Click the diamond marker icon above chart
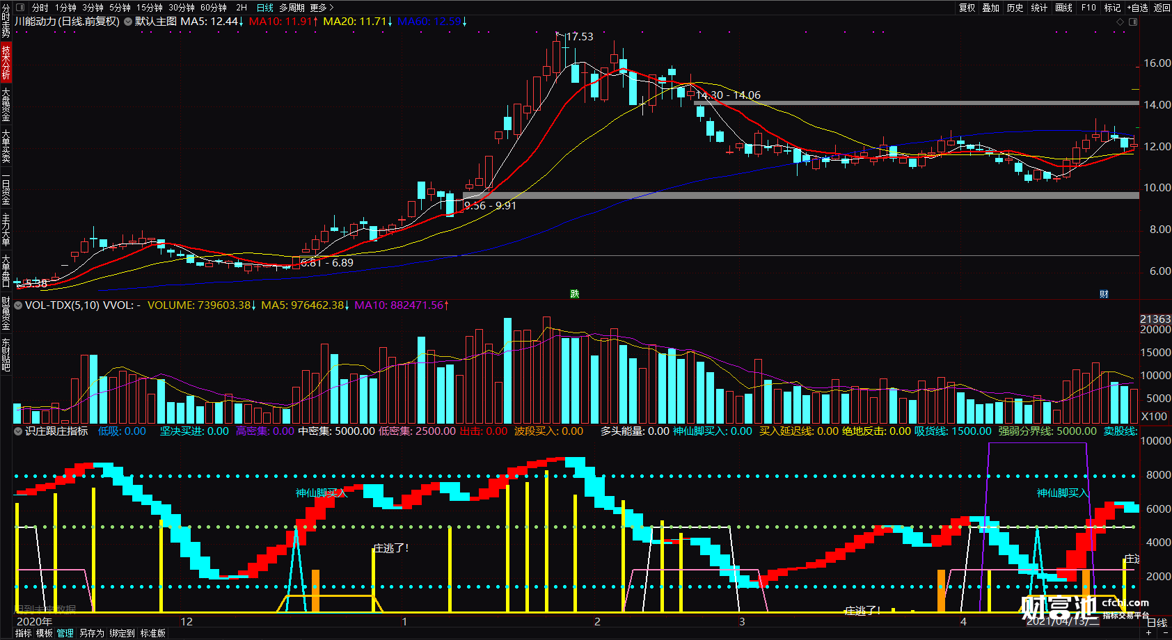The width and height of the screenshot is (1172, 640). click(x=1120, y=22)
